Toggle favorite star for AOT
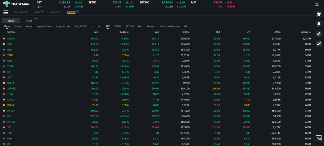 (x=4, y=78)
